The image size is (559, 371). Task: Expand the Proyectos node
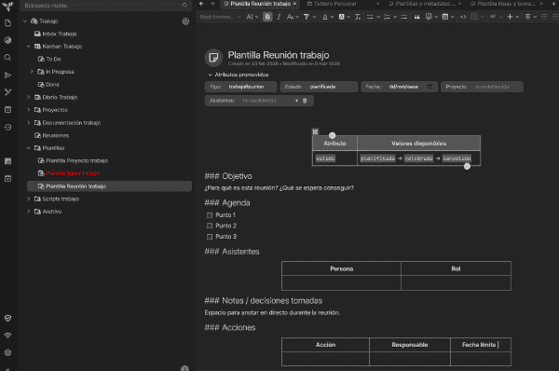click(29, 110)
